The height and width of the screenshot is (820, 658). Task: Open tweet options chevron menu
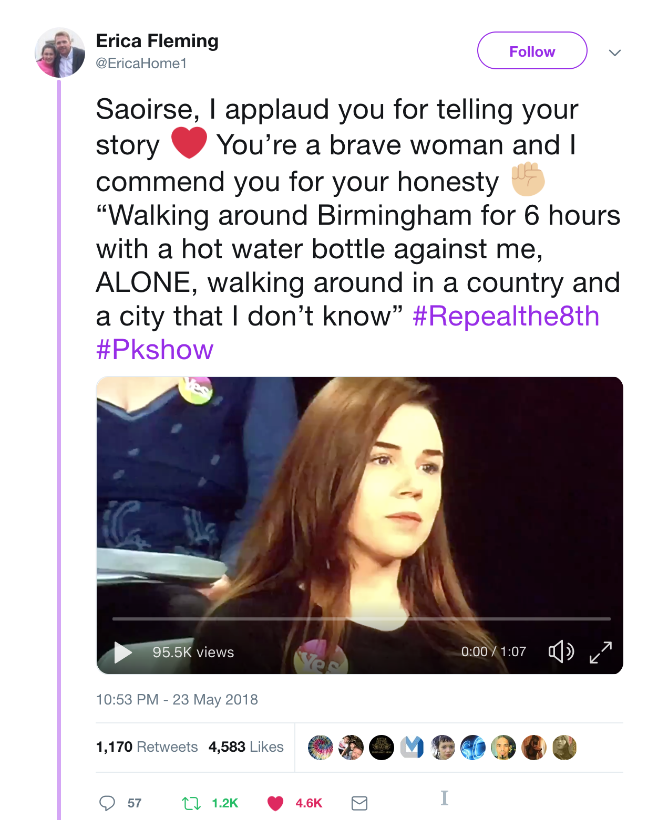point(615,52)
